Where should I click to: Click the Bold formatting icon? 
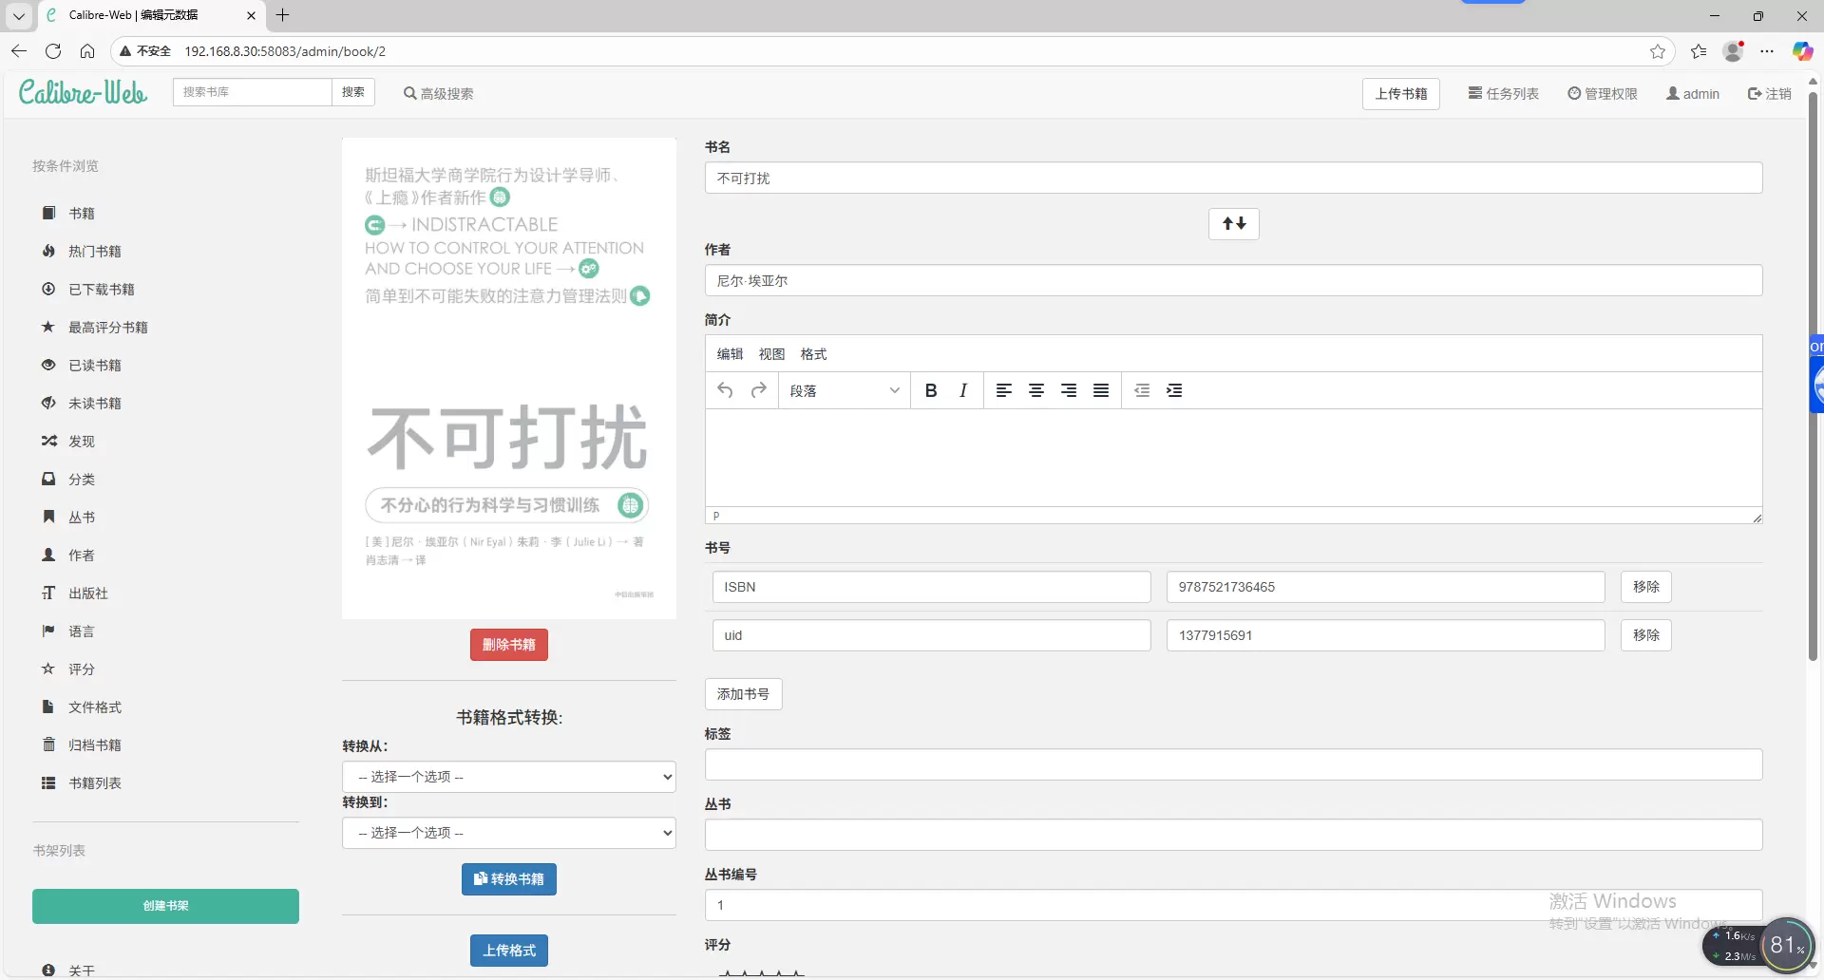pyautogui.click(x=931, y=390)
